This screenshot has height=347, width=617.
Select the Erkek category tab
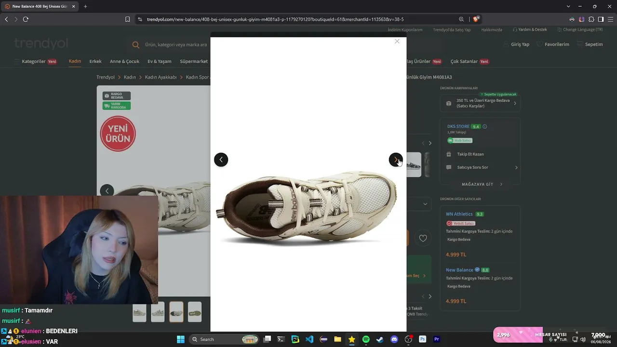(x=95, y=62)
